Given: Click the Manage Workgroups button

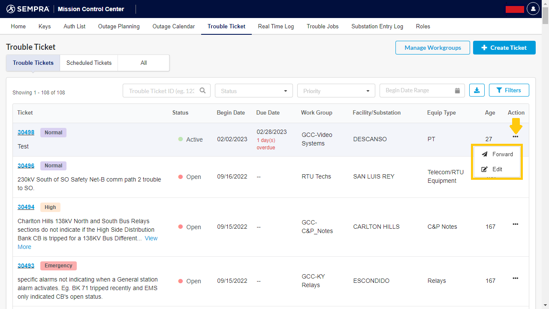Looking at the screenshot, I should point(432,48).
